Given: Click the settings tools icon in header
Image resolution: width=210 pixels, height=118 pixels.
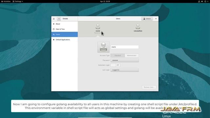Looking at the screenshot, I should [54, 19].
